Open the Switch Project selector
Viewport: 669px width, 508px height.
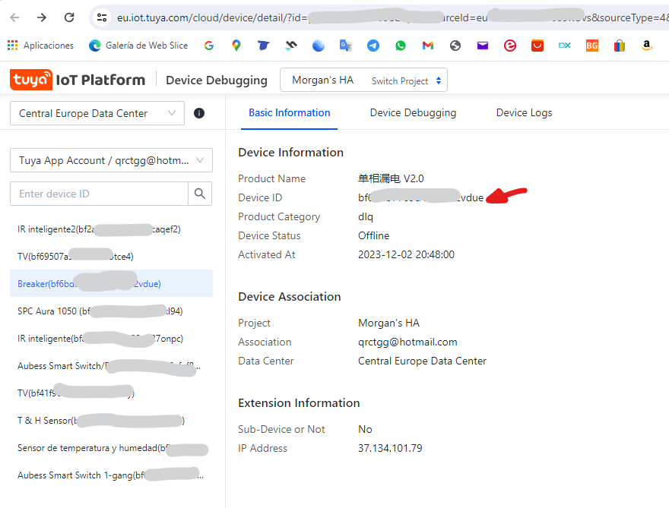(x=363, y=80)
